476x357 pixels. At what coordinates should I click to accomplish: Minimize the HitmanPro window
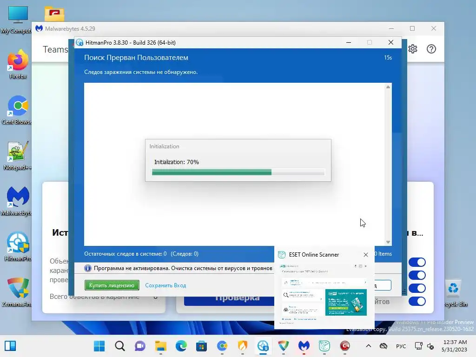(x=349, y=42)
